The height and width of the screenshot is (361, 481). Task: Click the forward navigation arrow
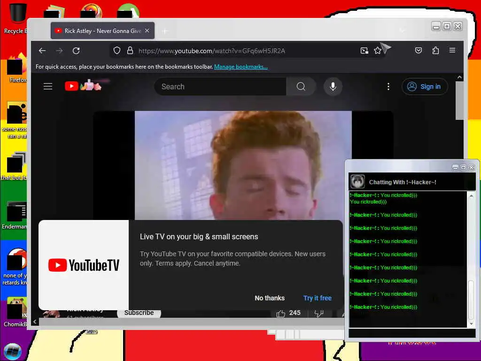pyautogui.click(x=59, y=51)
